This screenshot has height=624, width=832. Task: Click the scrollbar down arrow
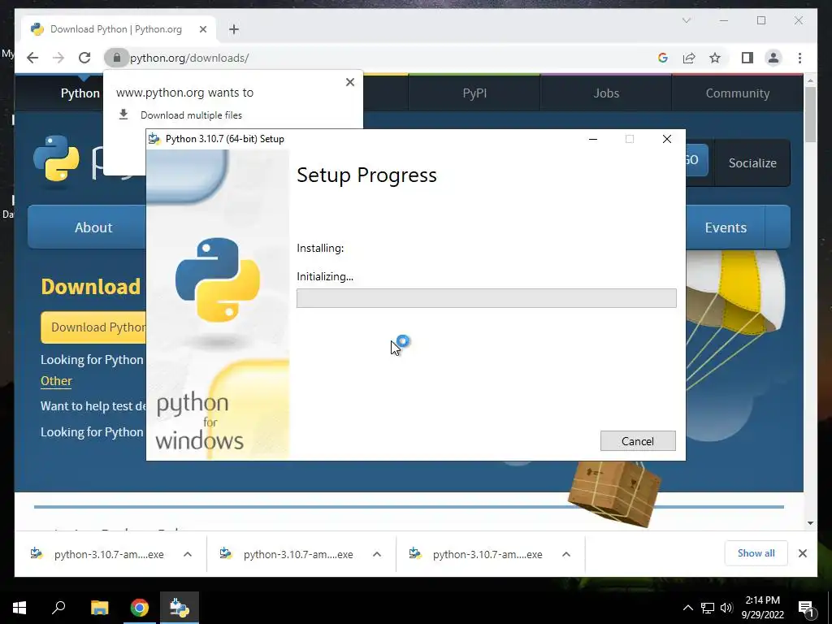click(810, 523)
